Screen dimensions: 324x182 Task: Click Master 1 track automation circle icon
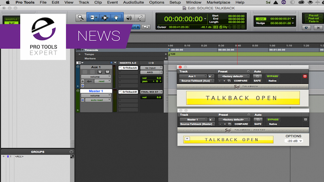tap(83, 100)
